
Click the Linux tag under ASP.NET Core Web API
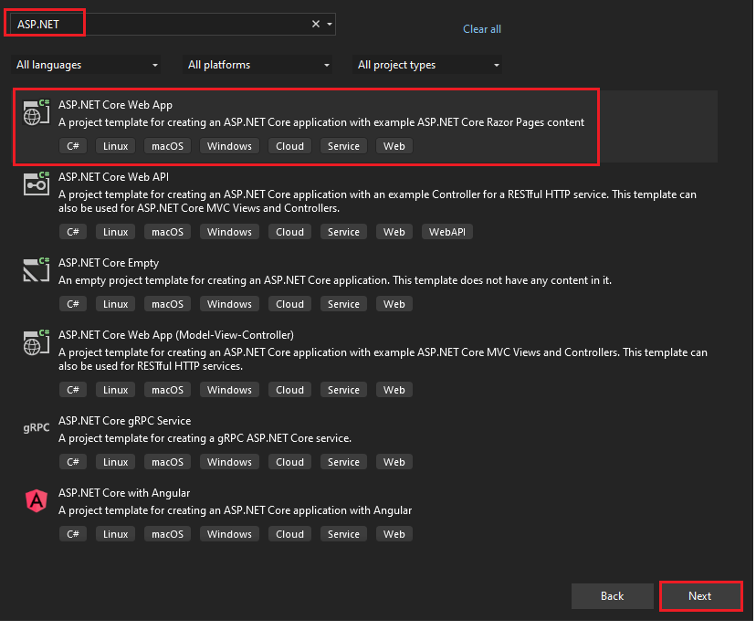click(x=116, y=232)
